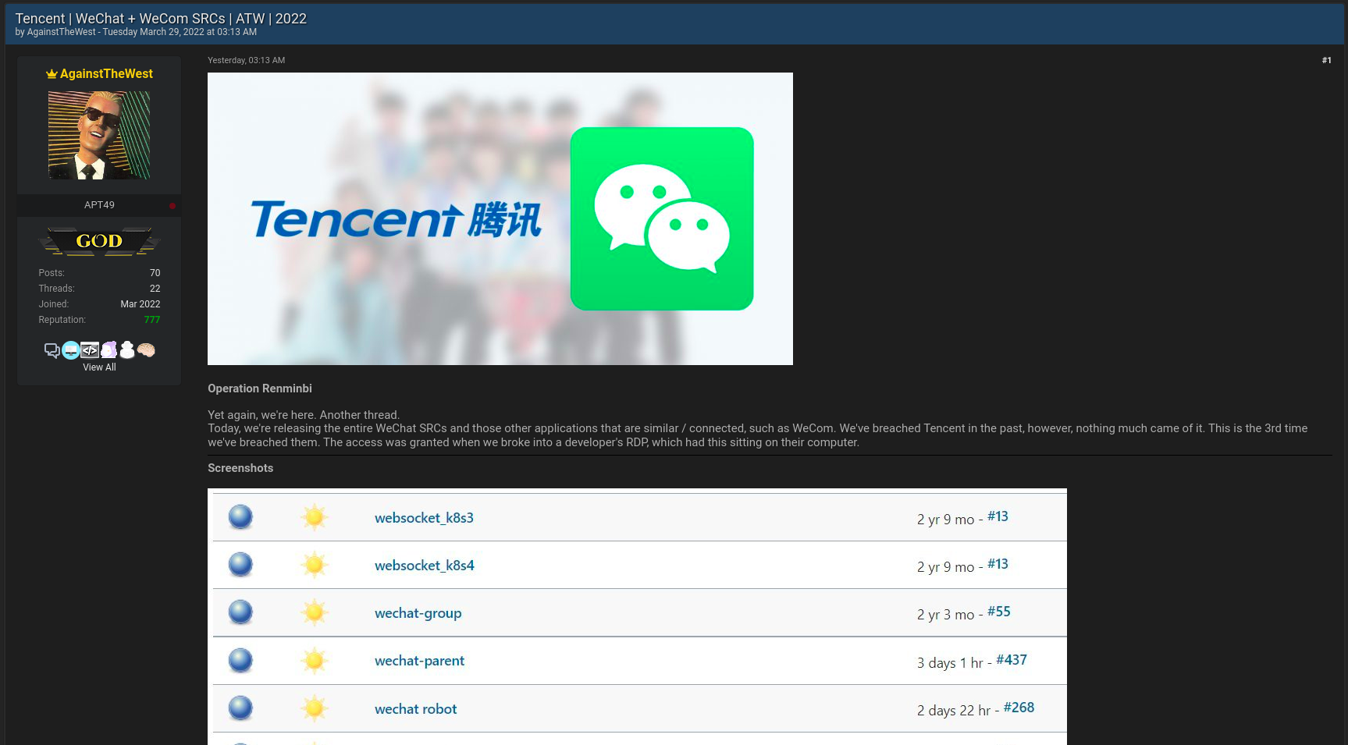Click the post timestamp Yesterday, 03:13 AM
Screen dimensions: 1348x745
(x=246, y=60)
